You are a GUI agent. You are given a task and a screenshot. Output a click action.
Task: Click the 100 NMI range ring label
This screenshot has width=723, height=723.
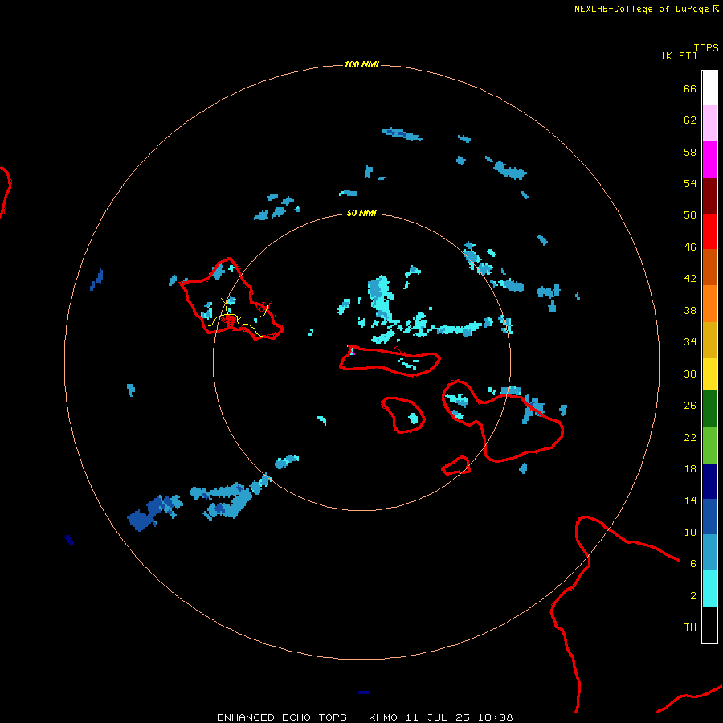point(361,64)
